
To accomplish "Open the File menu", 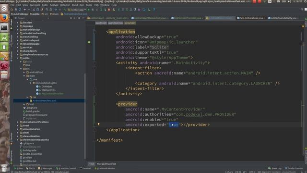I will [12, 5].
